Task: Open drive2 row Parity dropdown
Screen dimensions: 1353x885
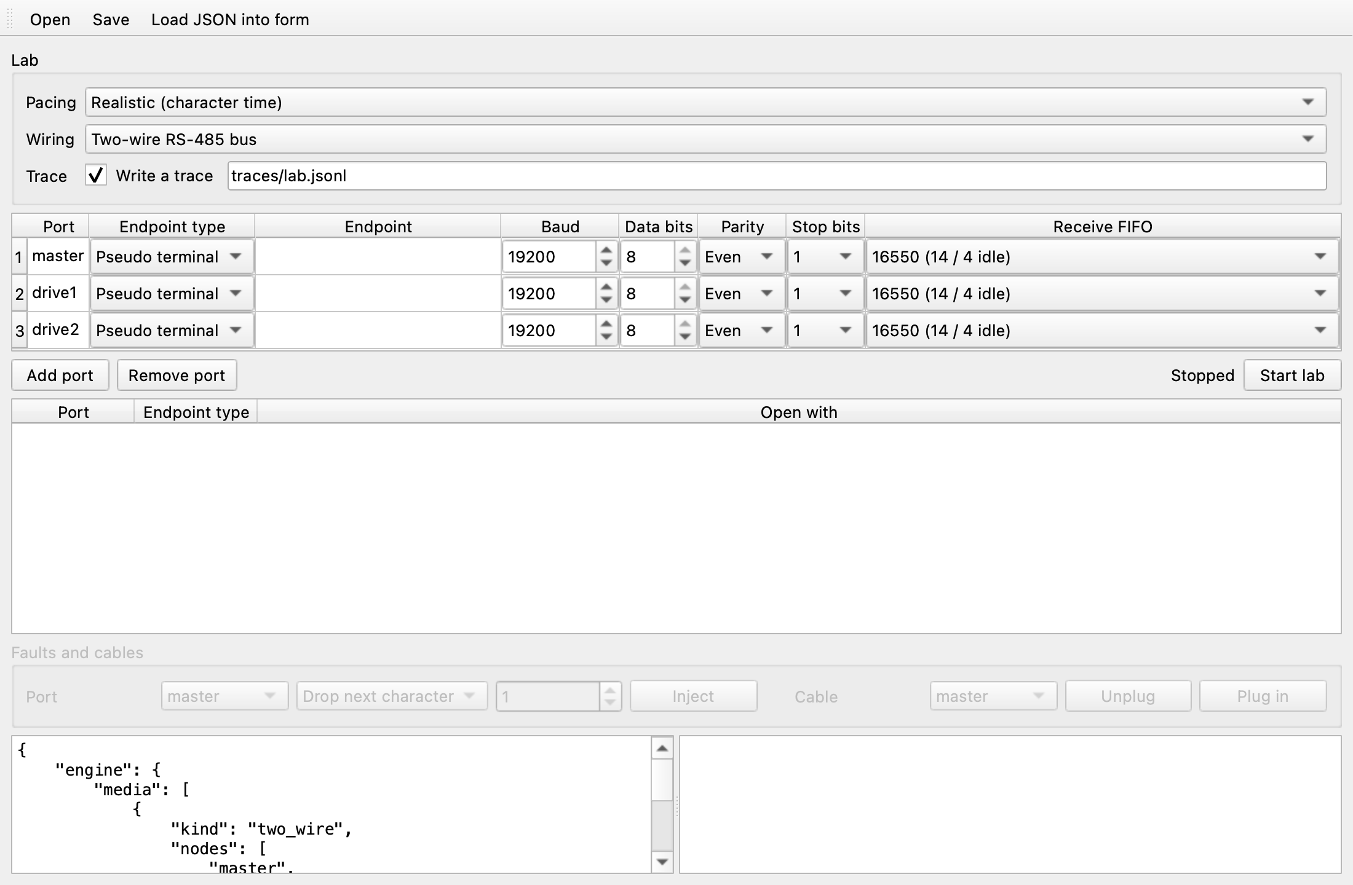Action: pyautogui.click(x=742, y=331)
